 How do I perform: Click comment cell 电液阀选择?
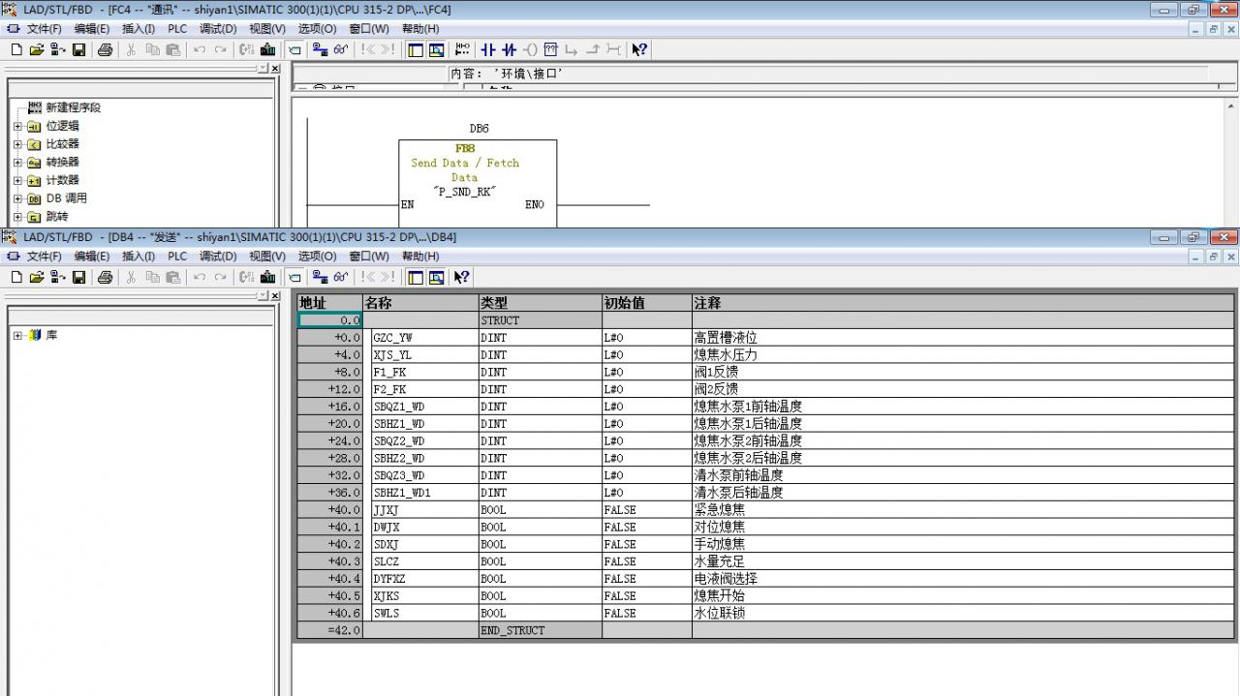tap(963, 579)
